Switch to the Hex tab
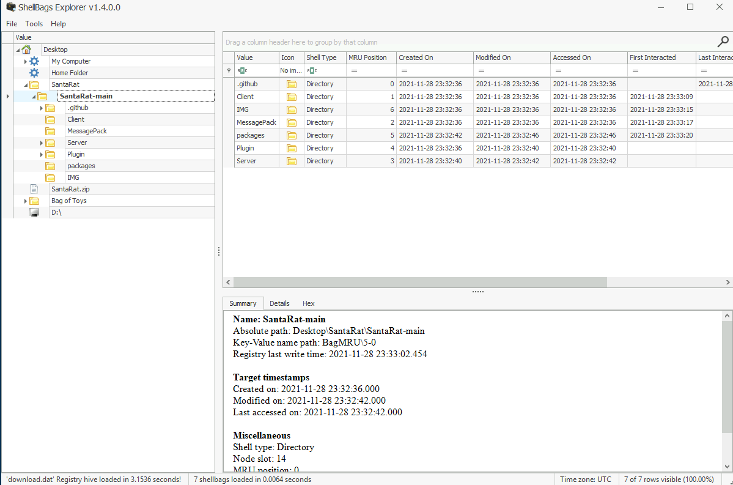The height and width of the screenshot is (485, 733). [308, 303]
